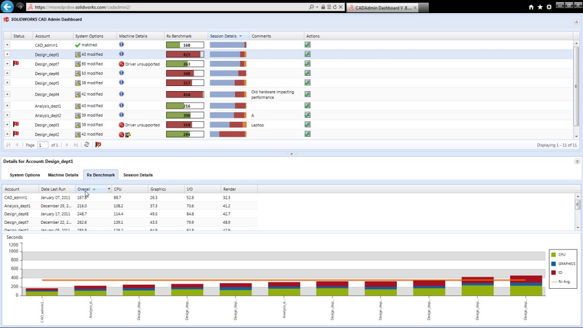583x328 pixels.
Task: Click the Driver unsupported icon for Design_dept7
Action: (x=120, y=64)
